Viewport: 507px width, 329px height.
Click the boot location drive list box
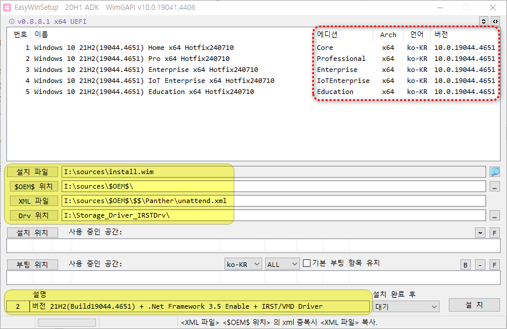coord(253,278)
